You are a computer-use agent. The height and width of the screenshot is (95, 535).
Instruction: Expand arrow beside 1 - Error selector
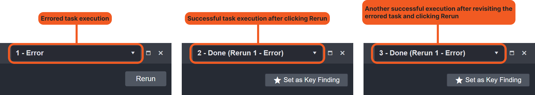(133, 53)
